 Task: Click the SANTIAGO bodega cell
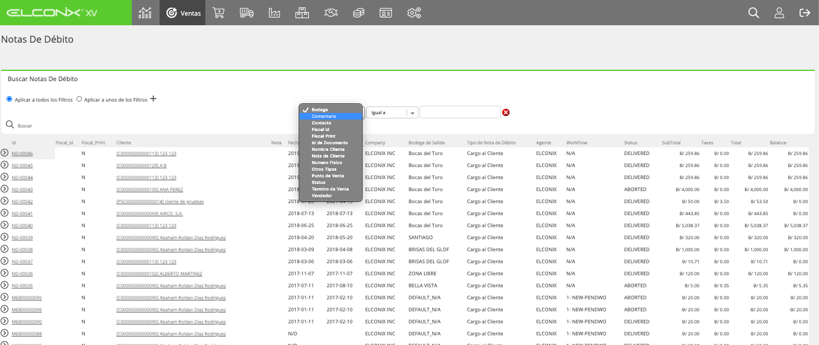tap(420, 237)
